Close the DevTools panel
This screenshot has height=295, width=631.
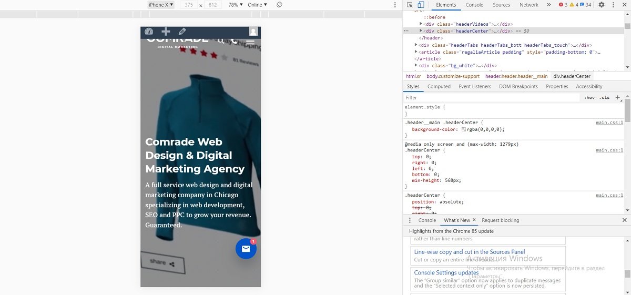(x=625, y=5)
